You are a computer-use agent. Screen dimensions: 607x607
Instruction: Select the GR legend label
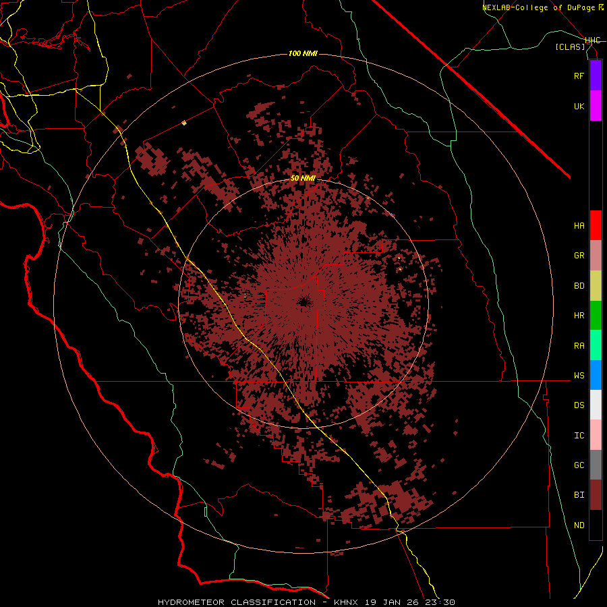[579, 256]
